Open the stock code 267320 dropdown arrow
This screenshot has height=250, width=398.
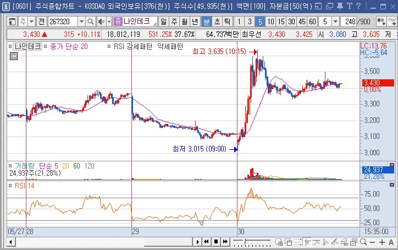coord(81,22)
